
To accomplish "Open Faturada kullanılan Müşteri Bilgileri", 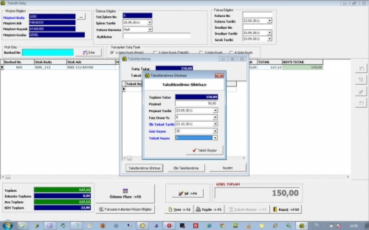I will click(125, 209).
